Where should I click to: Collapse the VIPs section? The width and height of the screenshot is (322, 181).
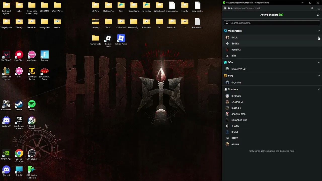point(319,76)
